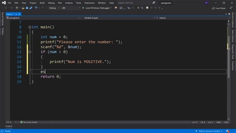This screenshot has height=133, width=236.
Task: Open the Build menu
Action: tap(42, 3)
